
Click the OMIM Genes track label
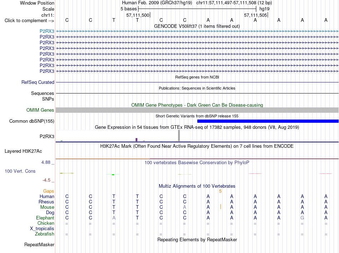point(40,110)
